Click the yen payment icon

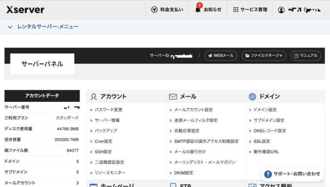tap(154, 9)
